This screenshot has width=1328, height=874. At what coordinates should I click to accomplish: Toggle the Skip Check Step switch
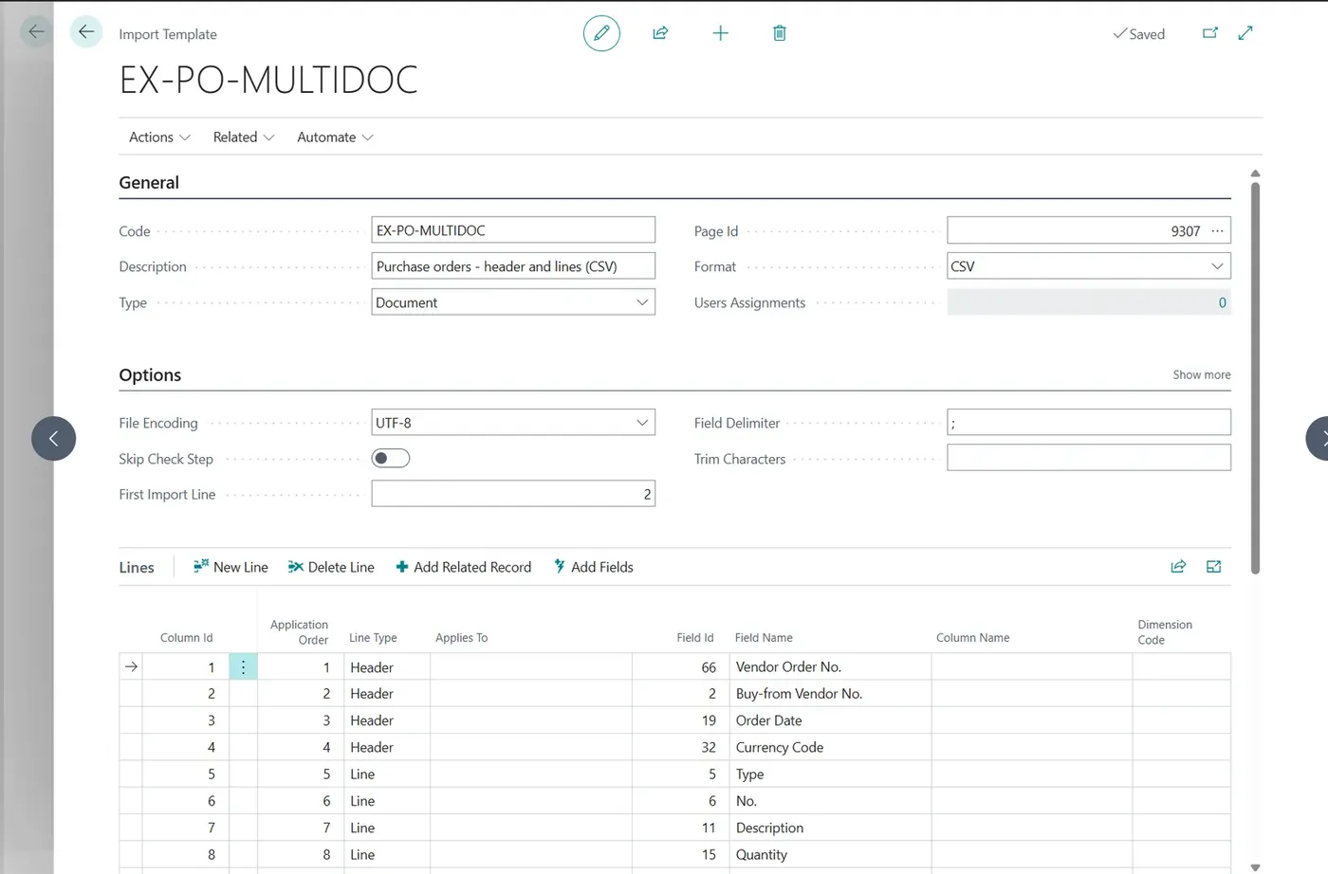[391, 459]
